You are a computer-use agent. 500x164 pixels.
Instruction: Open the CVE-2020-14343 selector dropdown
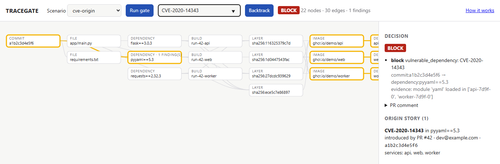point(199,11)
